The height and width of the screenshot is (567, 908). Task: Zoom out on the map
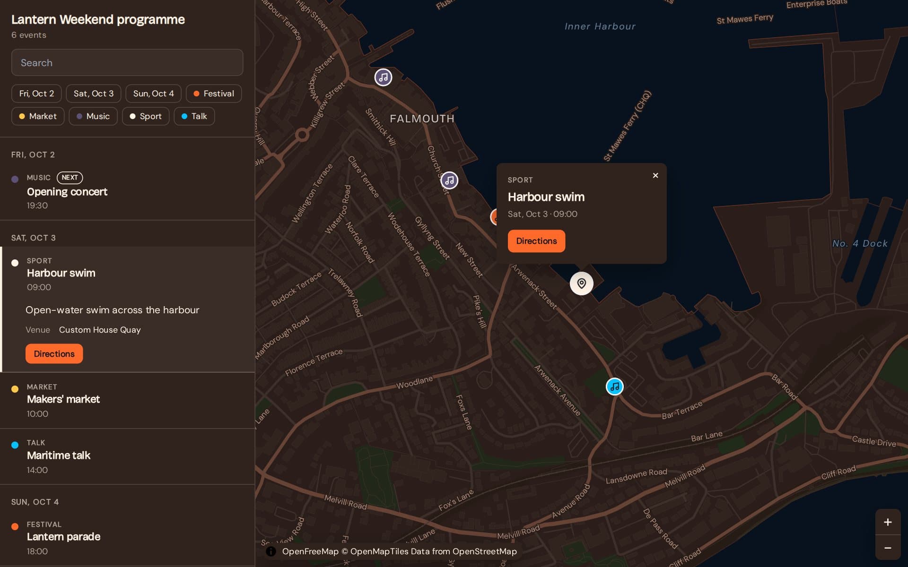(888, 548)
